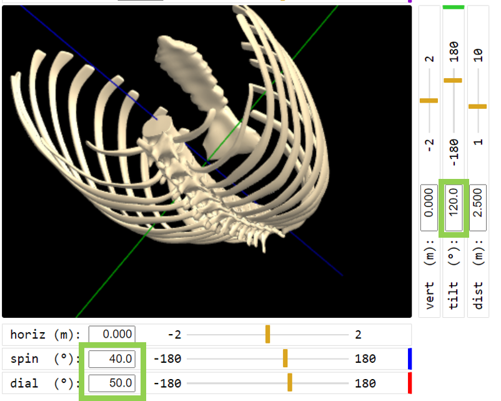Click the horiz (m) value input field
The height and width of the screenshot is (401, 501).
pos(112,334)
